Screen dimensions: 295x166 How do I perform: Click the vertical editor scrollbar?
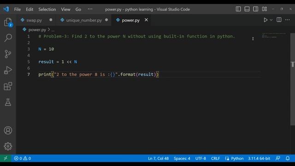(x=293, y=79)
